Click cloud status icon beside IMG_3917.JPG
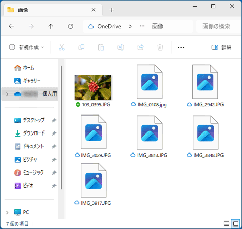This screenshot has width=242, height=229. pos(77,203)
